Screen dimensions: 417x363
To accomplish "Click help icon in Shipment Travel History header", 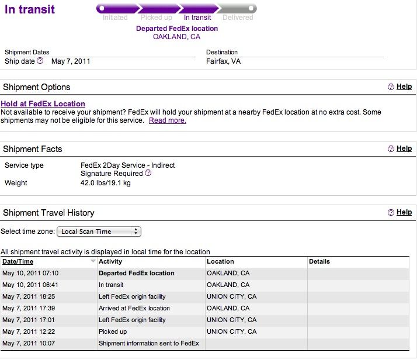I will pyautogui.click(x=391, y=212).
